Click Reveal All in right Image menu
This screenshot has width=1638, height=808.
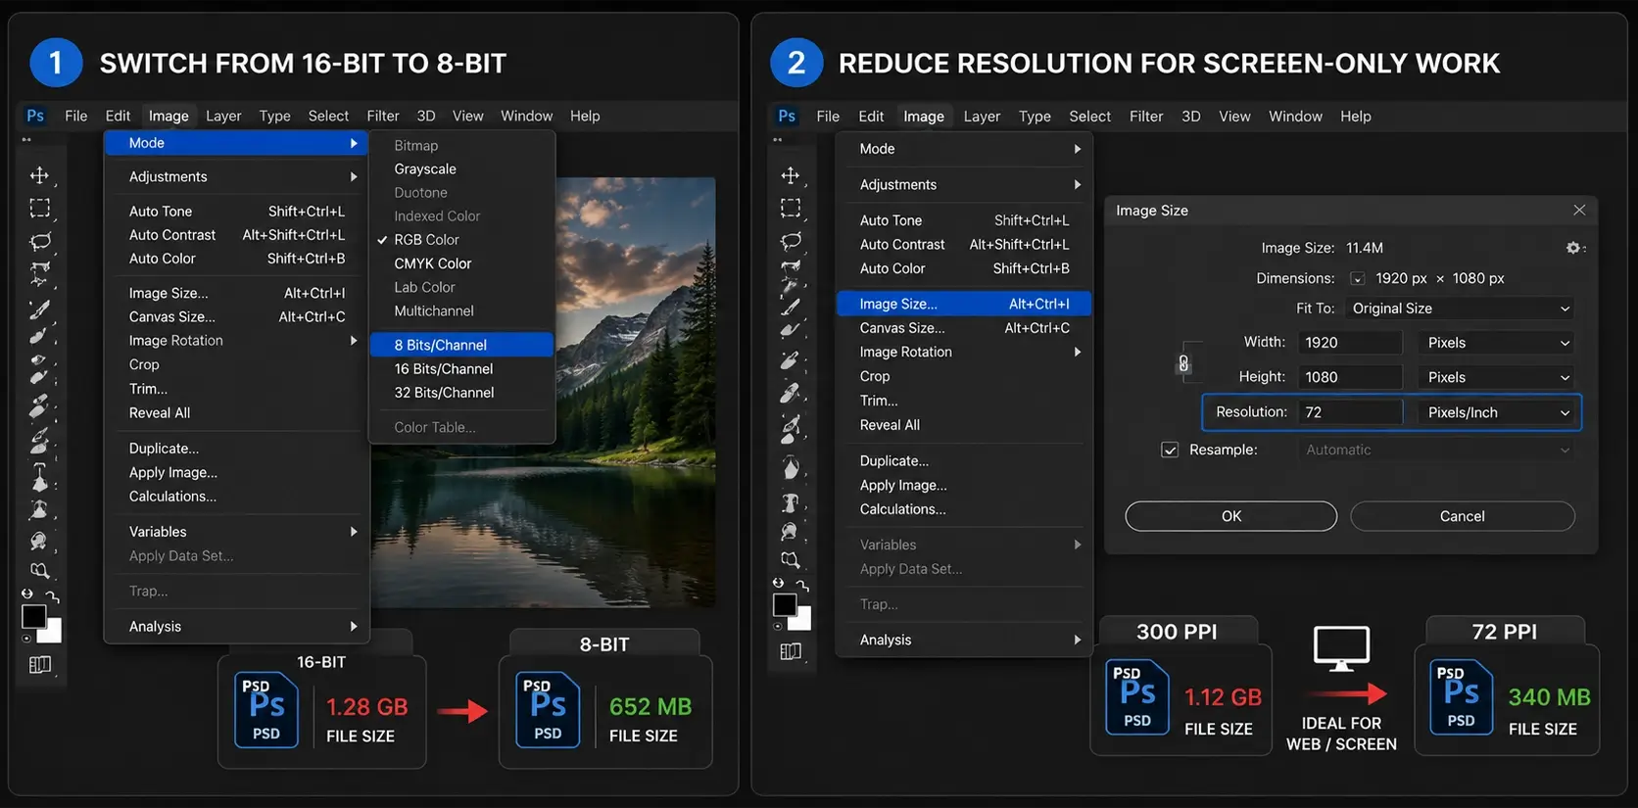[x=964, y=425]
